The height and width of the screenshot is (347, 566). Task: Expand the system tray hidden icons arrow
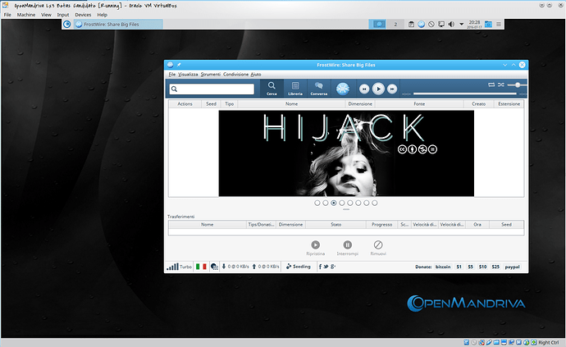point(461,24)
